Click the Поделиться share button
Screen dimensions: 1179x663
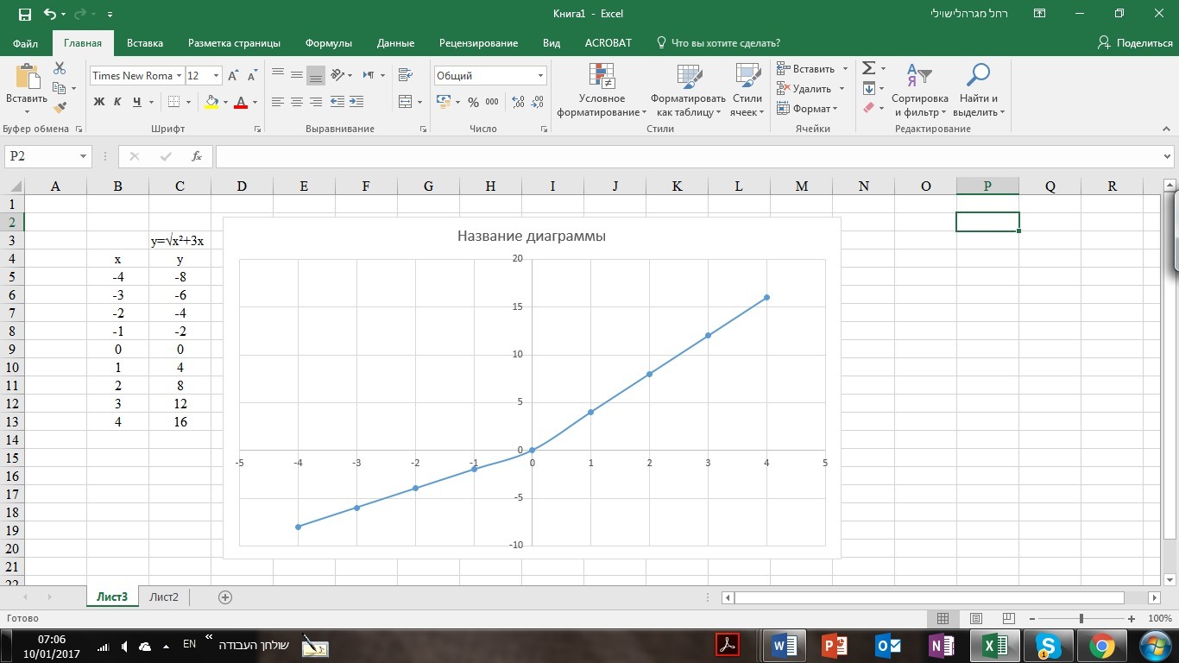1135,43
